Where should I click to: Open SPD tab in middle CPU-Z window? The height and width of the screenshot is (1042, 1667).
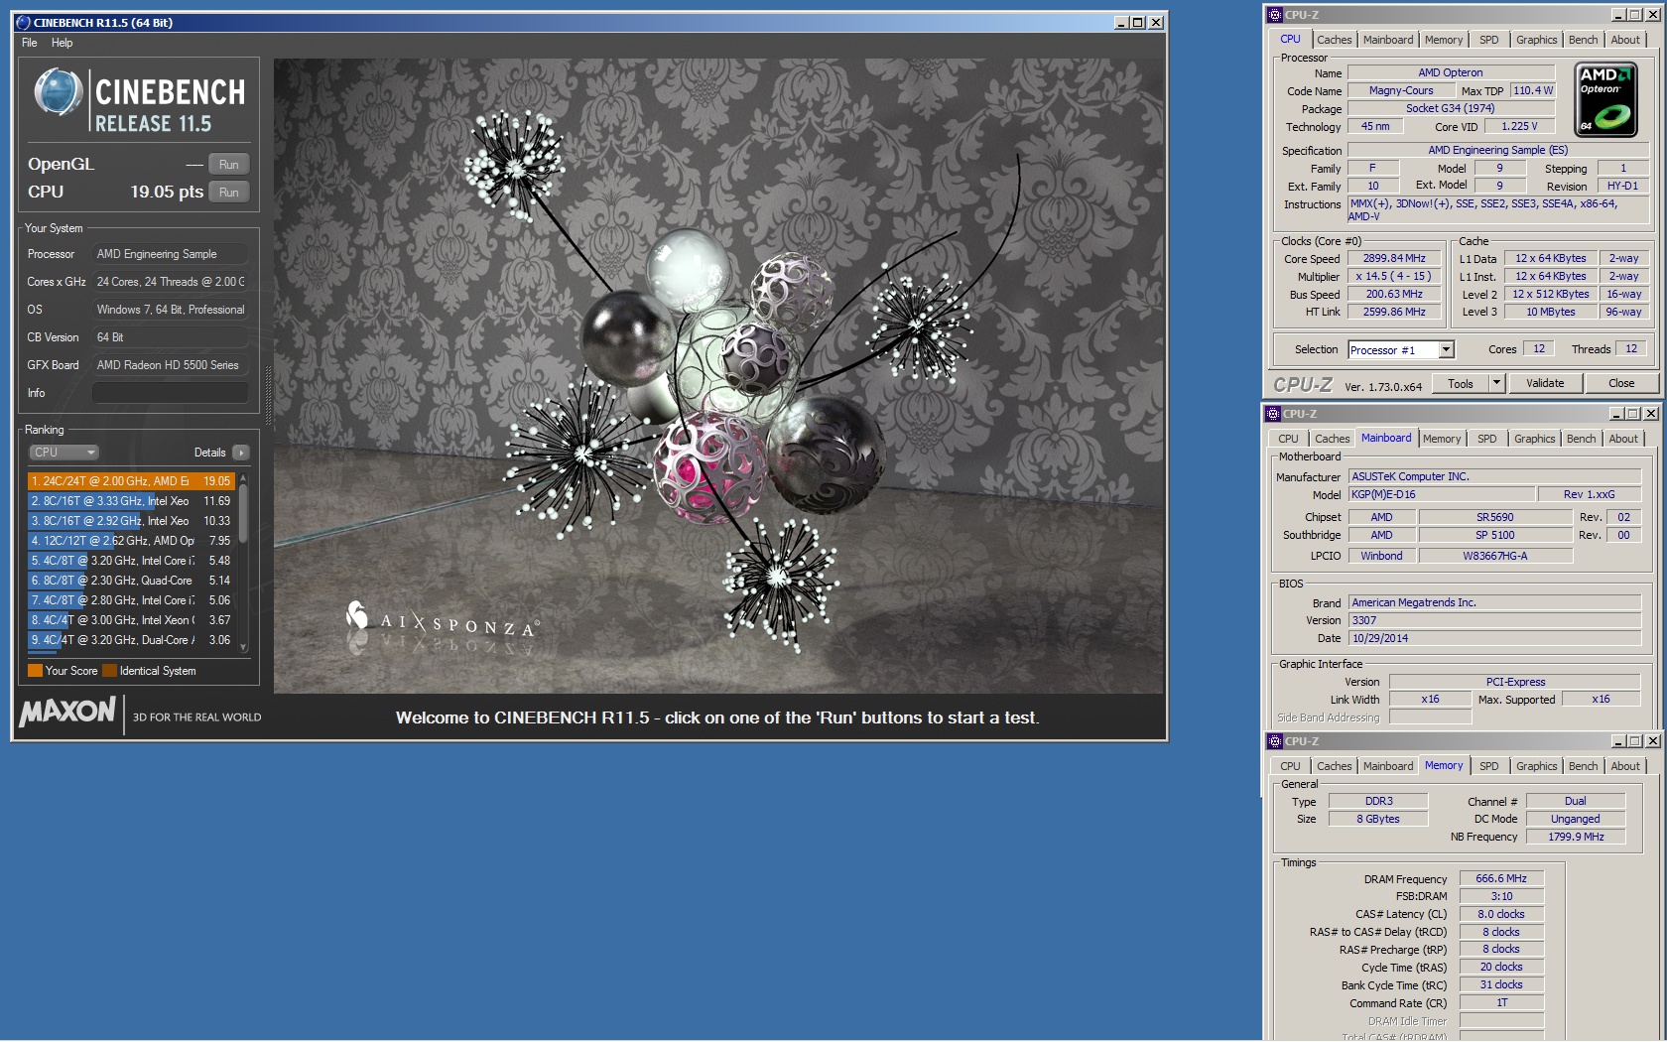click(x=1486, y=439)
